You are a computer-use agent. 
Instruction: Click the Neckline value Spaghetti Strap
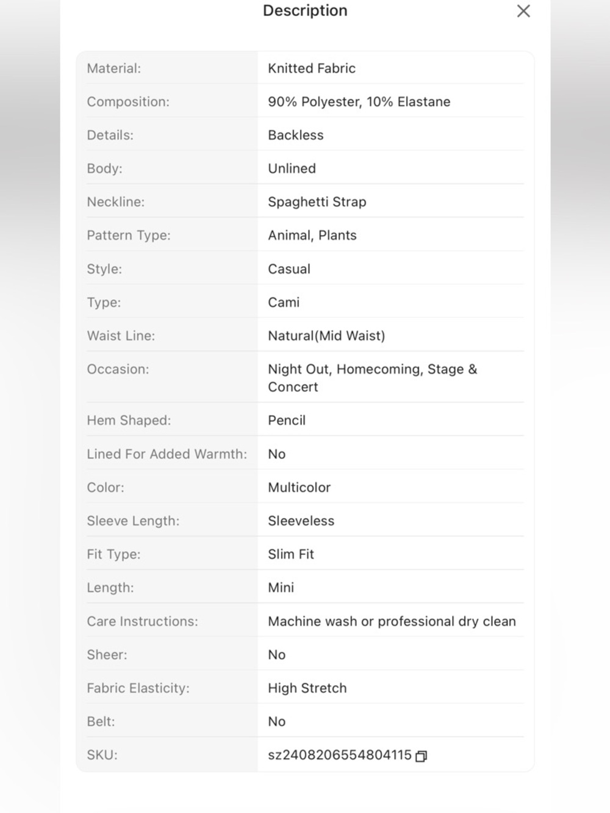coord(317,202)
